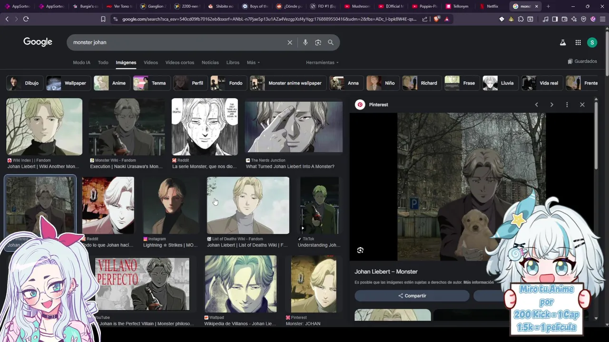
Task: Select the Imágenes tab
Action: (x=126, y=63)
